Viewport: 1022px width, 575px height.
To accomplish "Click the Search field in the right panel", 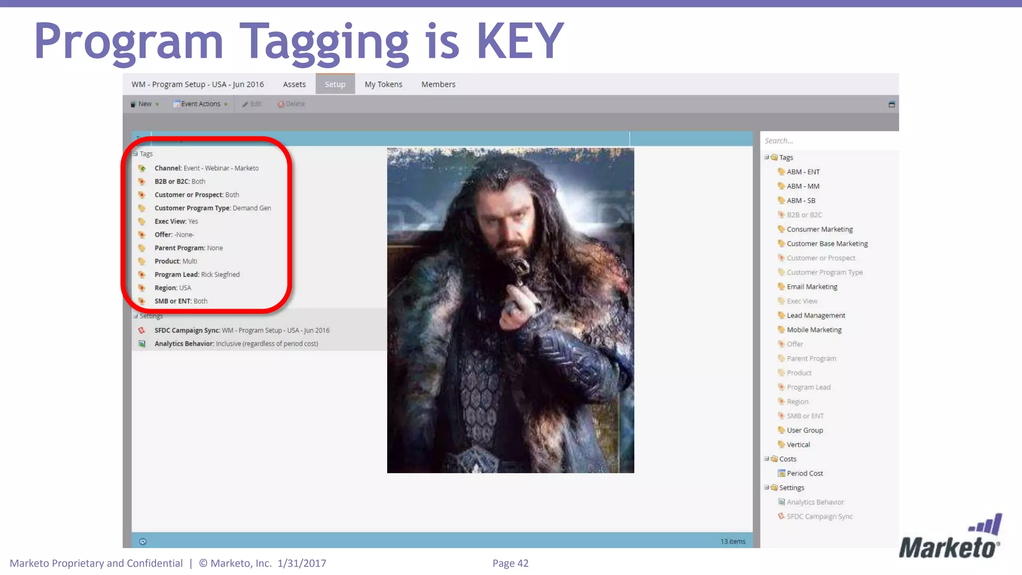I will (x=828, y=141).
